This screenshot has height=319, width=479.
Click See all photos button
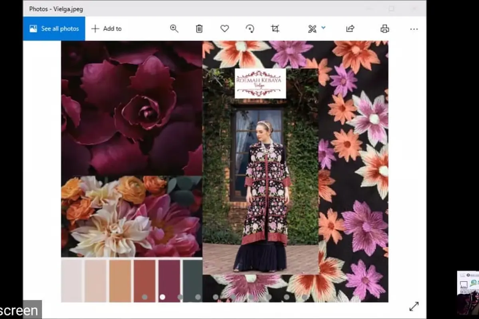(54, 29)
